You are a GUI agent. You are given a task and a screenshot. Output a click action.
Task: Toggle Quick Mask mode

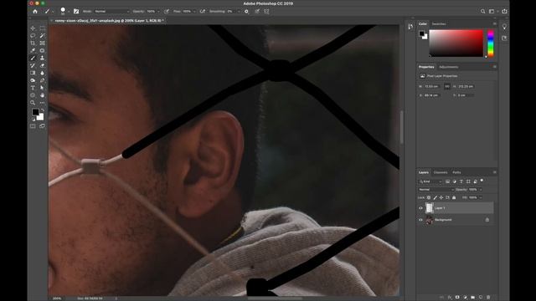33,126
